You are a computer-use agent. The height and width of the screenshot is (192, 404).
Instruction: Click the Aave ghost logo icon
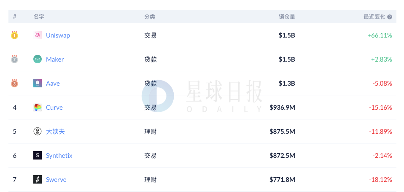pyautogui.click(x=38, y=83)
